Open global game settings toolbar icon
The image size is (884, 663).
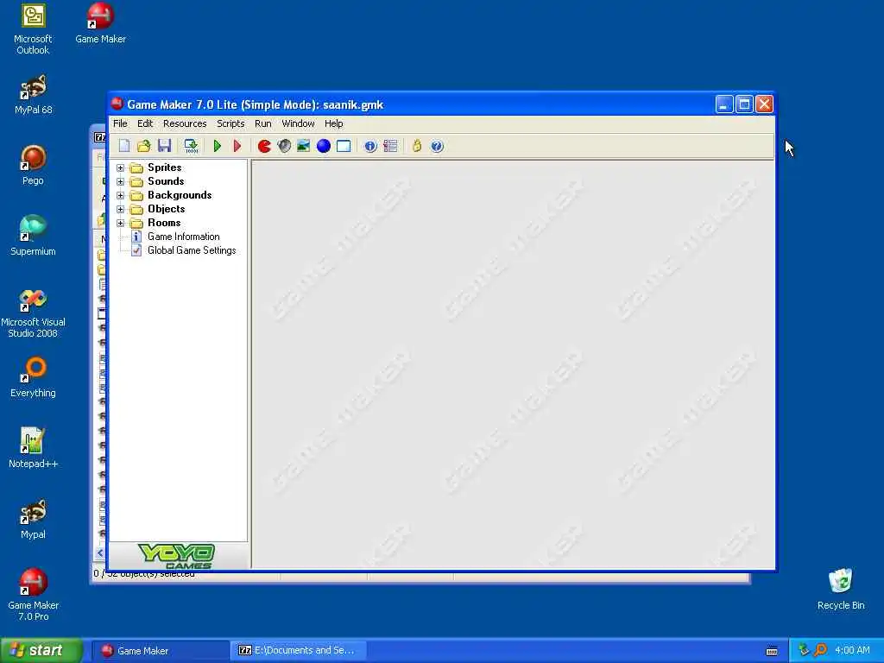[x=390, y=146]
